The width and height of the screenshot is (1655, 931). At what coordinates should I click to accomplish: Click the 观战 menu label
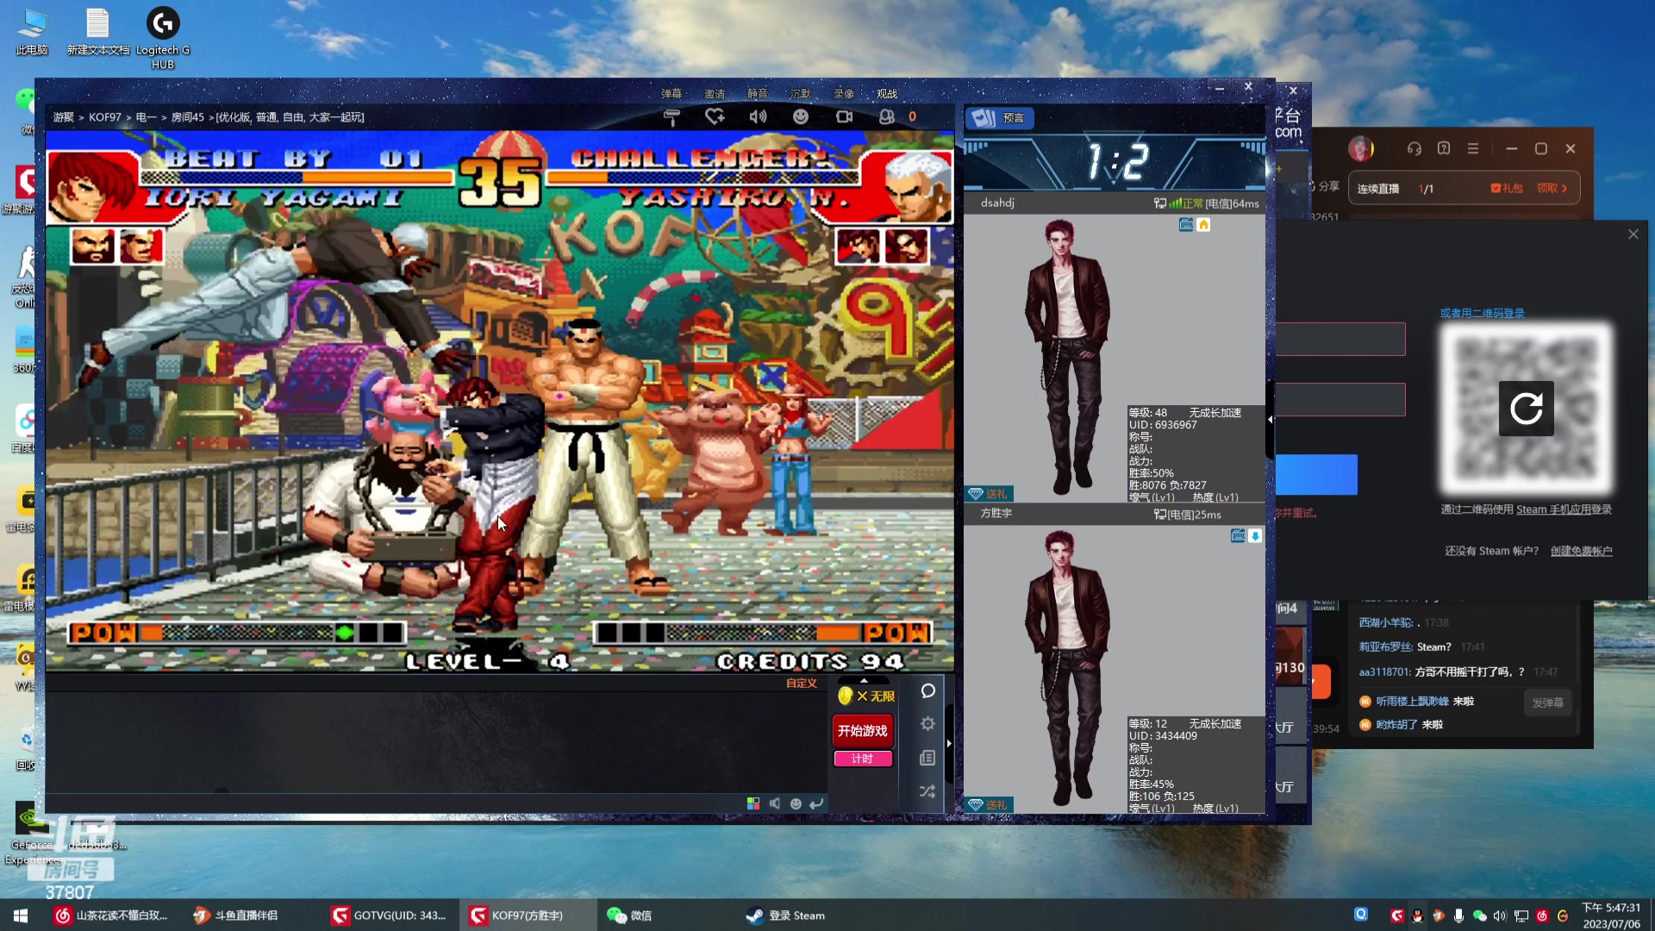(x=887, y=94)
